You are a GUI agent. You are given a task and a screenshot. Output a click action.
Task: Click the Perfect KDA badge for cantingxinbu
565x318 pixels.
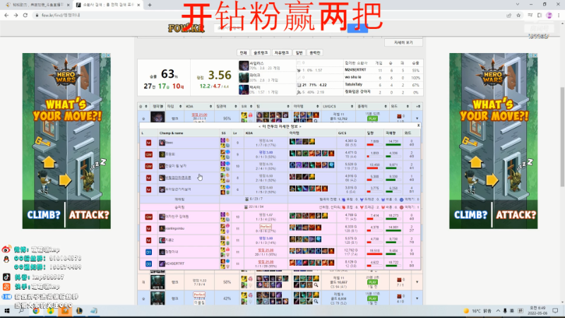tap(266, 226)
